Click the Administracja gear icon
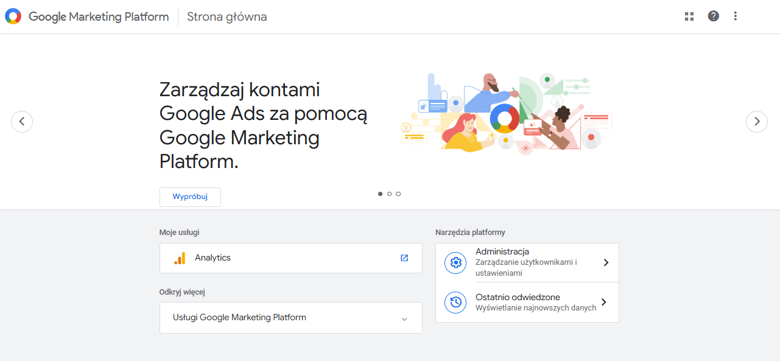The width and height of the screenshot is (780, 361). tap(455, 262)
